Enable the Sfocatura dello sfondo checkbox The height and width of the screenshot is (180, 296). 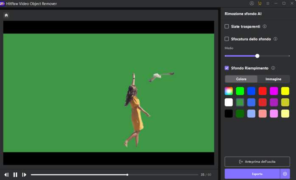coord(227,39)
